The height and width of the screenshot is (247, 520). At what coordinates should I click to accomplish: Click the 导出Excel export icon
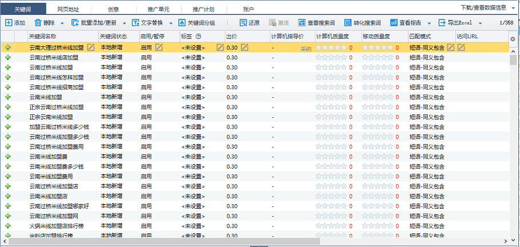[442, 23]
